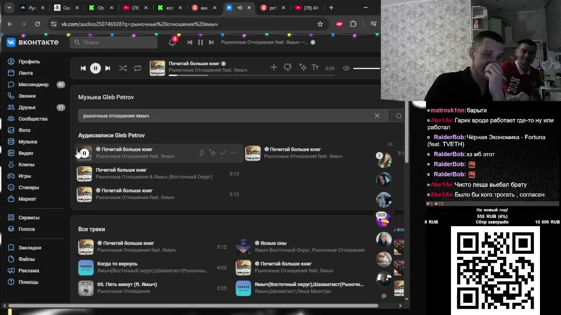Pause from the top header mini player
561x315 pixels.
tap(200, 42)
